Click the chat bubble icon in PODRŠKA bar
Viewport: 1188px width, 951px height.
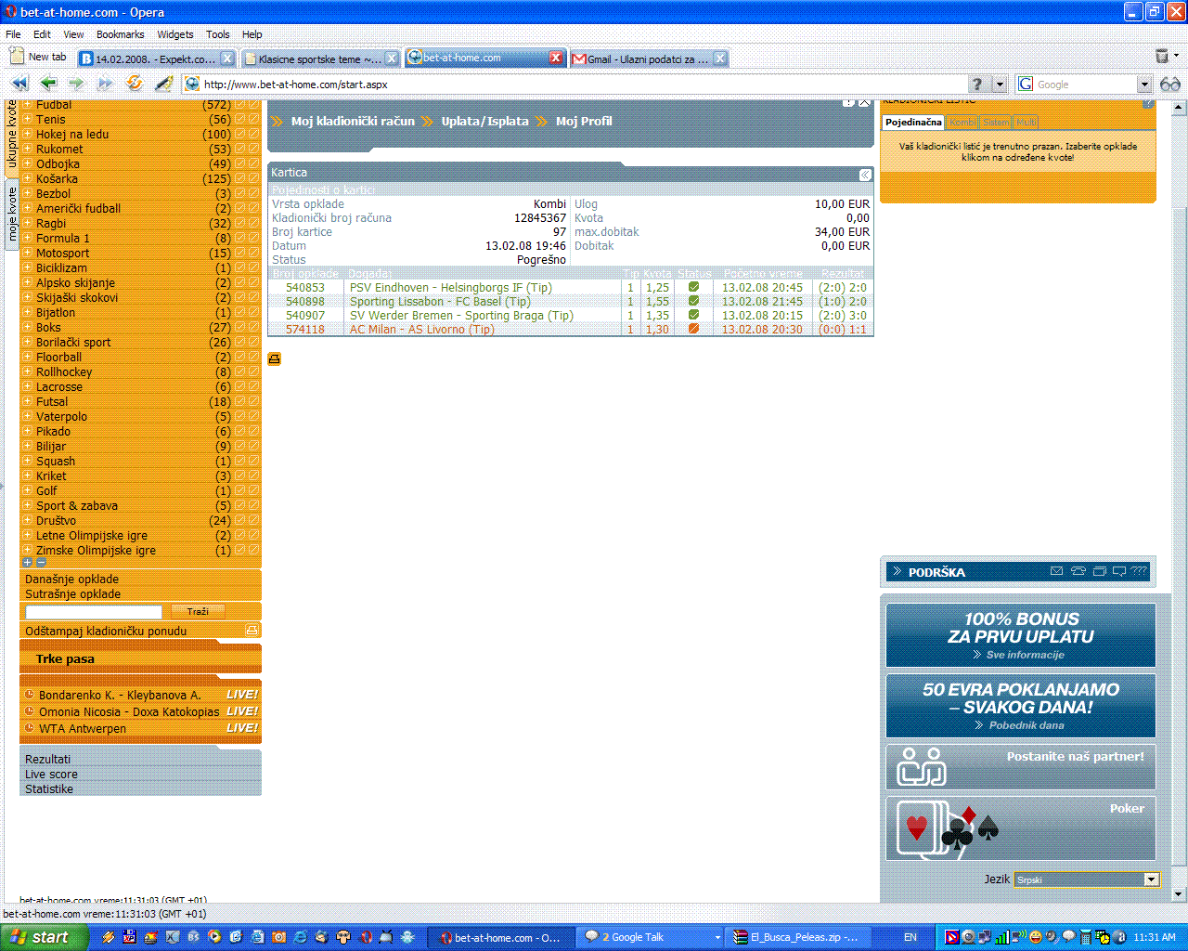[x=1118, y=571]
